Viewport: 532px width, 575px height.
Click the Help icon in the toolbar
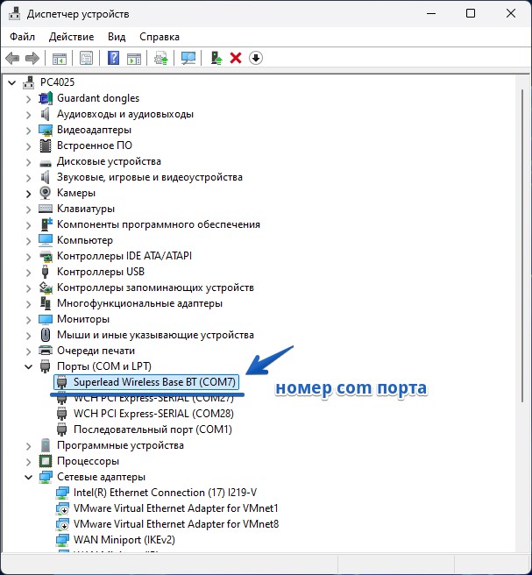pos(113,58)
